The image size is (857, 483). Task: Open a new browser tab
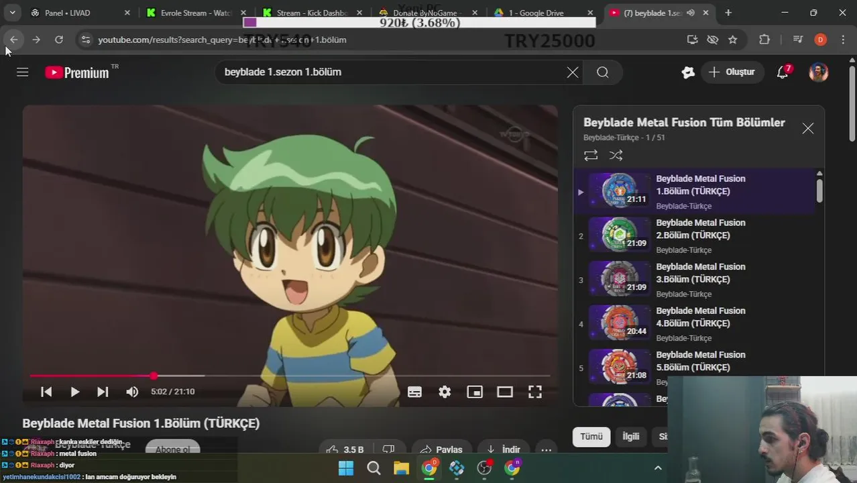tap(728, 13)
